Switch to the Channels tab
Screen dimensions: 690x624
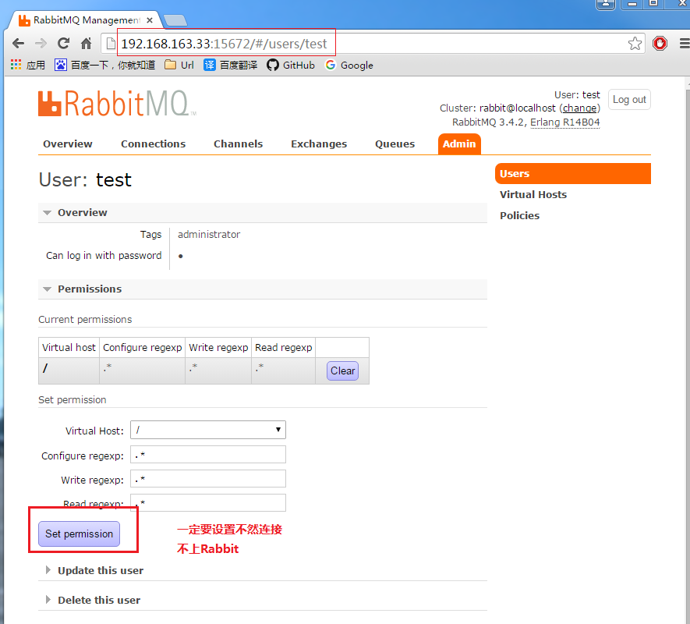coord(238,144)
